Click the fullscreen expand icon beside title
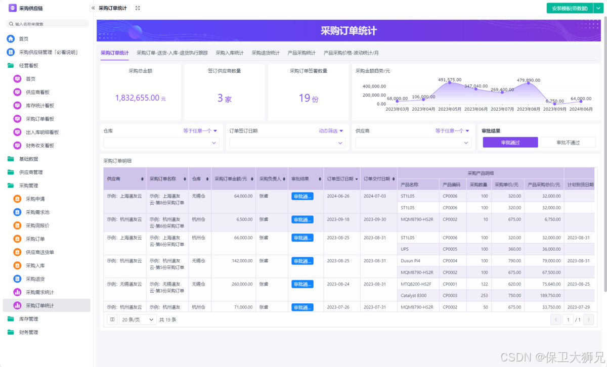The image size is (607, 367). click(138, 8)
